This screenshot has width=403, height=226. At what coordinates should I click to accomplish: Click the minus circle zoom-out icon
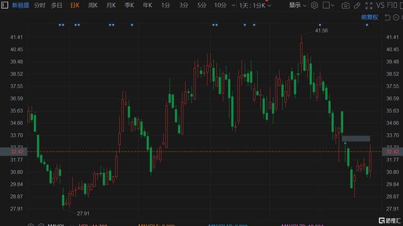click(396, 17)
